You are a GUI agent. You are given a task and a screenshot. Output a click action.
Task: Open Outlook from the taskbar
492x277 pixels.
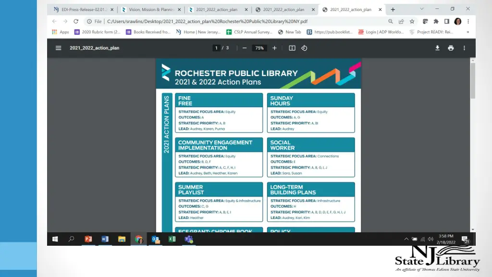[156, 239]
